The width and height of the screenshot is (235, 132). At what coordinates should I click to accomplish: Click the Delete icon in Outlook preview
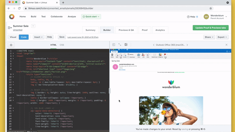coord(112,55)
